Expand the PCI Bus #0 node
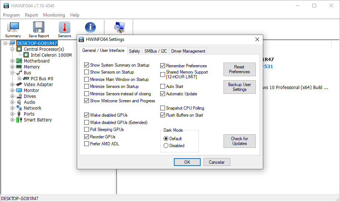This screenshot has height=202, width=340. point(19,78)
